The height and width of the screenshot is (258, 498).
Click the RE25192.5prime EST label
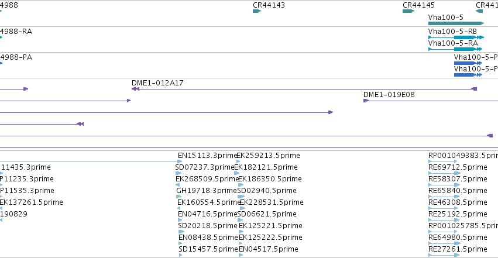(458, 214)
